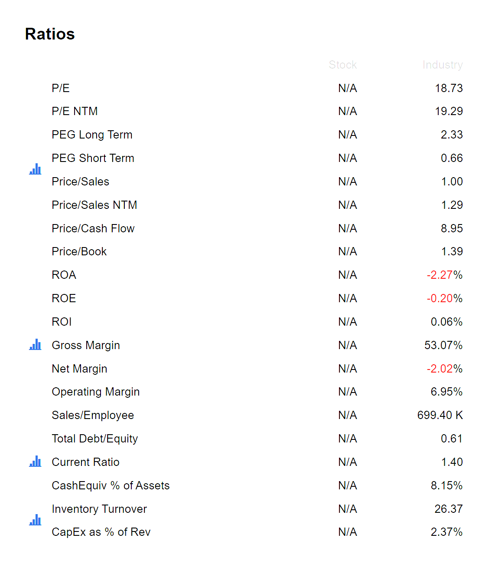The width and height of the screenshot is (482, 561).
Task: Select the P/E NTM ratio label
Action: click(75, 111)
